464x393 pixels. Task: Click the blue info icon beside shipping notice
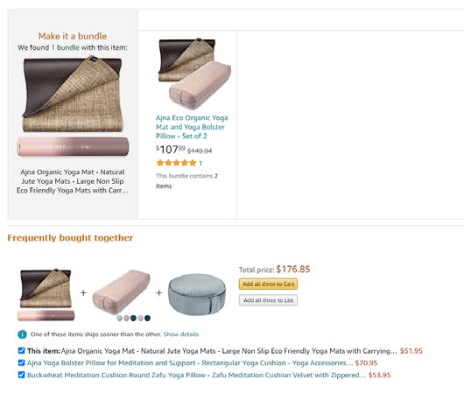click(22, 334)
